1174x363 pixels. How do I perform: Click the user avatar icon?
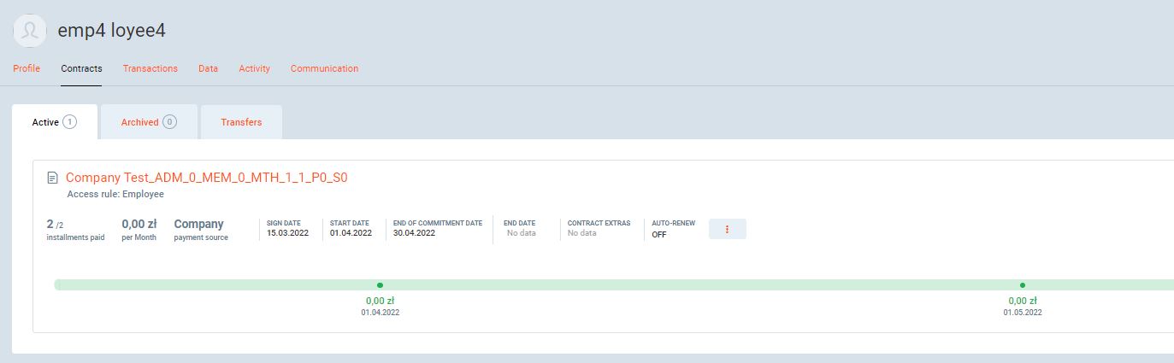tap(30, 31)
